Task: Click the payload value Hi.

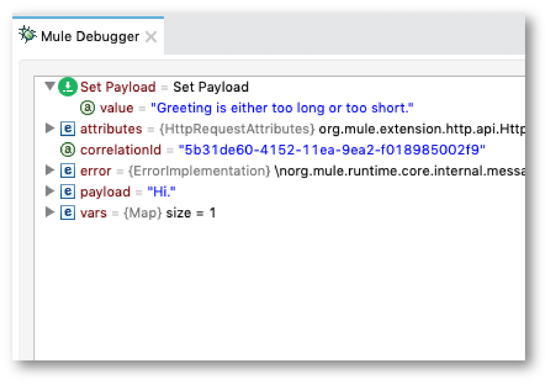Action: pos(161,192)
